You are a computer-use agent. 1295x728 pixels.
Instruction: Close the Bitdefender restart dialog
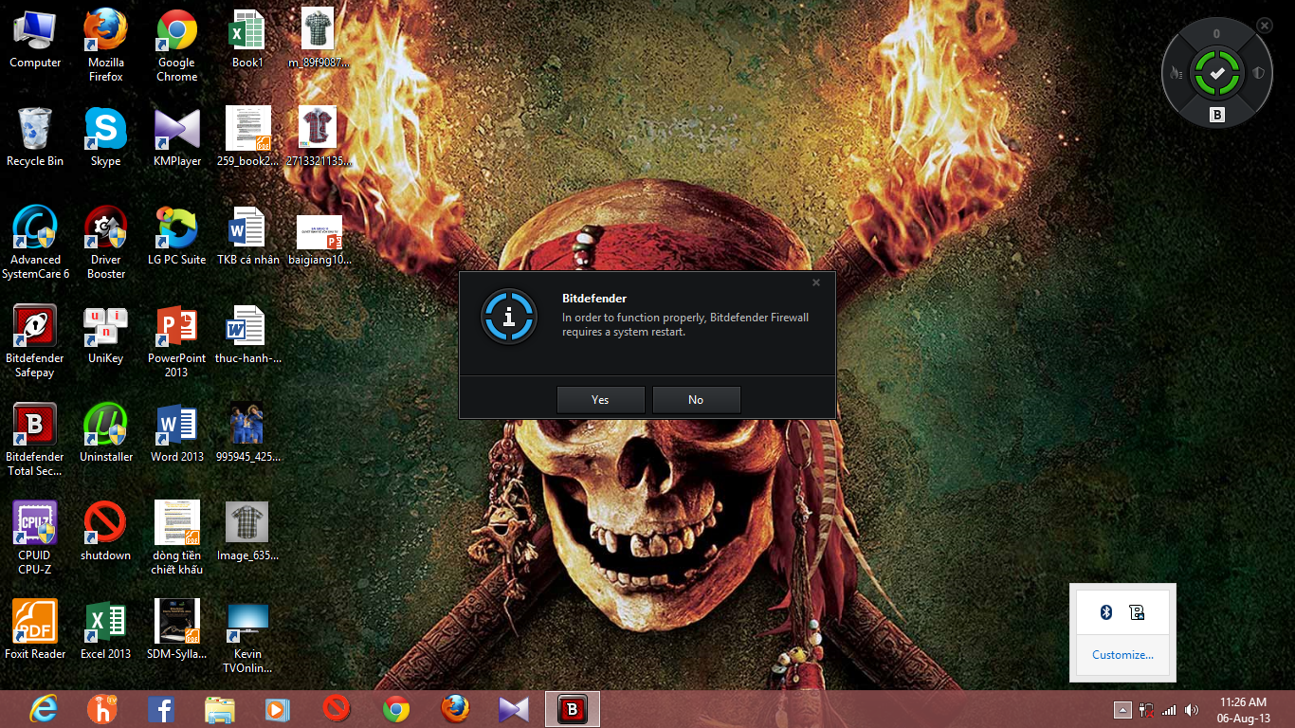click(816, 282)
